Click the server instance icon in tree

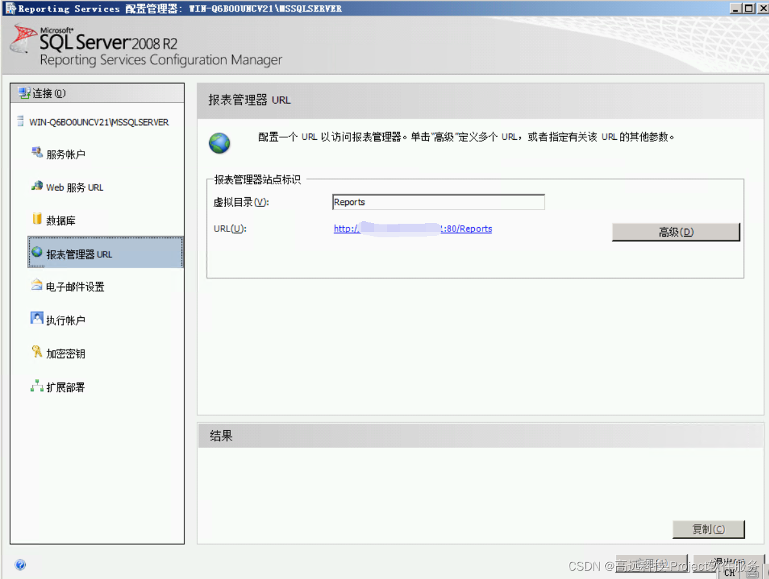pos(20,121)
